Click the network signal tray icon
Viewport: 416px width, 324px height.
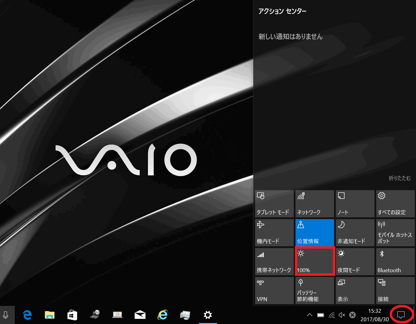tap(332, 315)
